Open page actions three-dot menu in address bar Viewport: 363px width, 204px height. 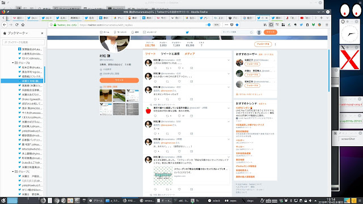click(x=226, y=25)
